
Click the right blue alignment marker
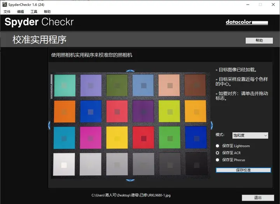212,125
